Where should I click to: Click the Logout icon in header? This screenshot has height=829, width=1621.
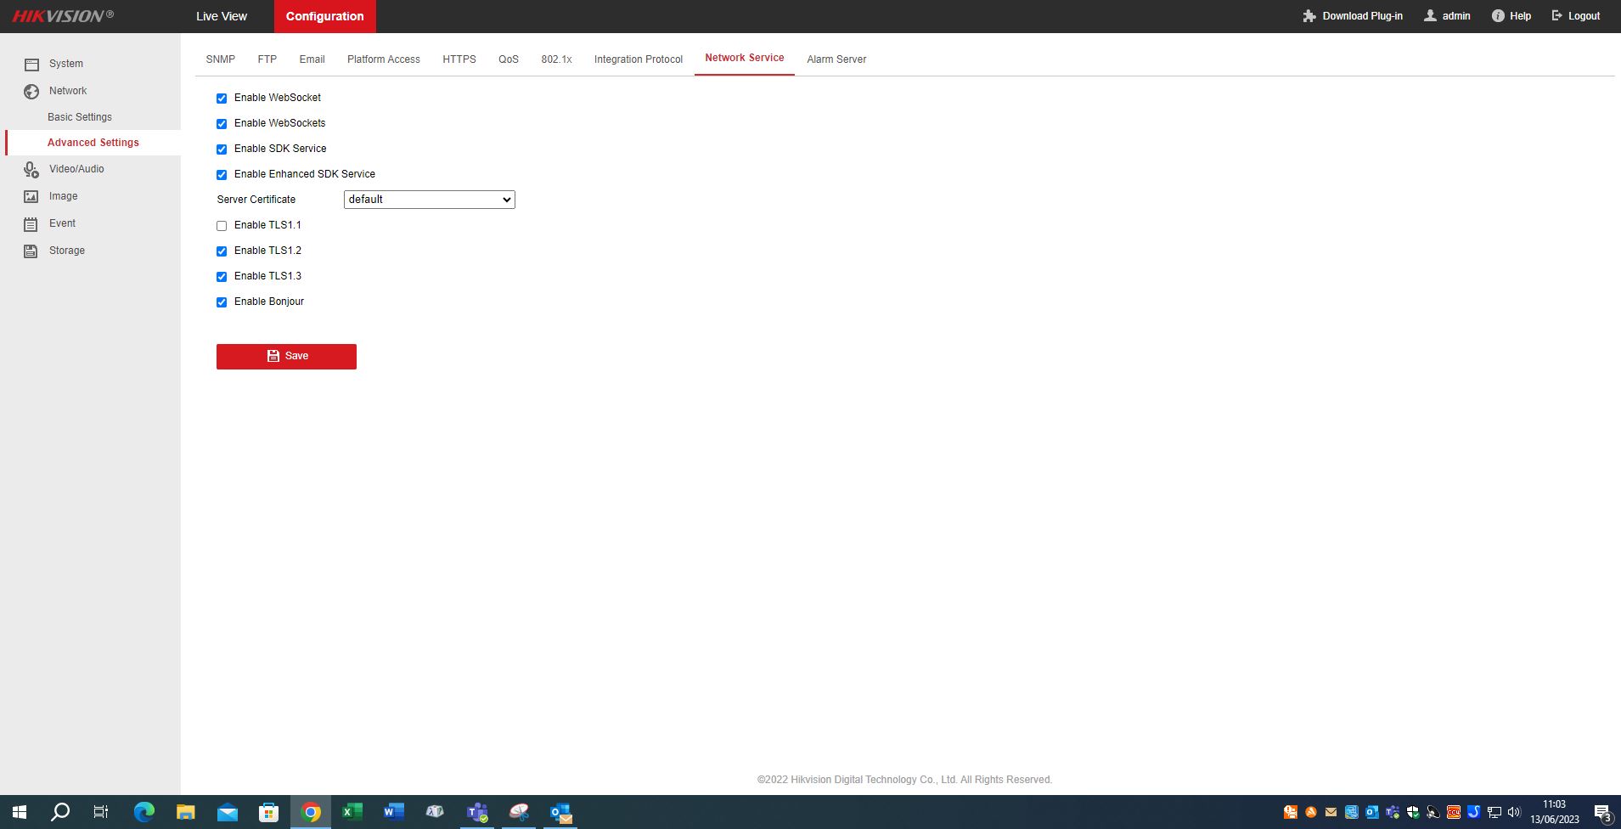[1557, 16]
